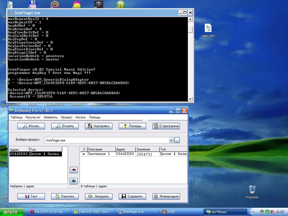Click the ArtMoney title bar icon
This screenshot has width=288, height=216.
(x=12, y=110)
